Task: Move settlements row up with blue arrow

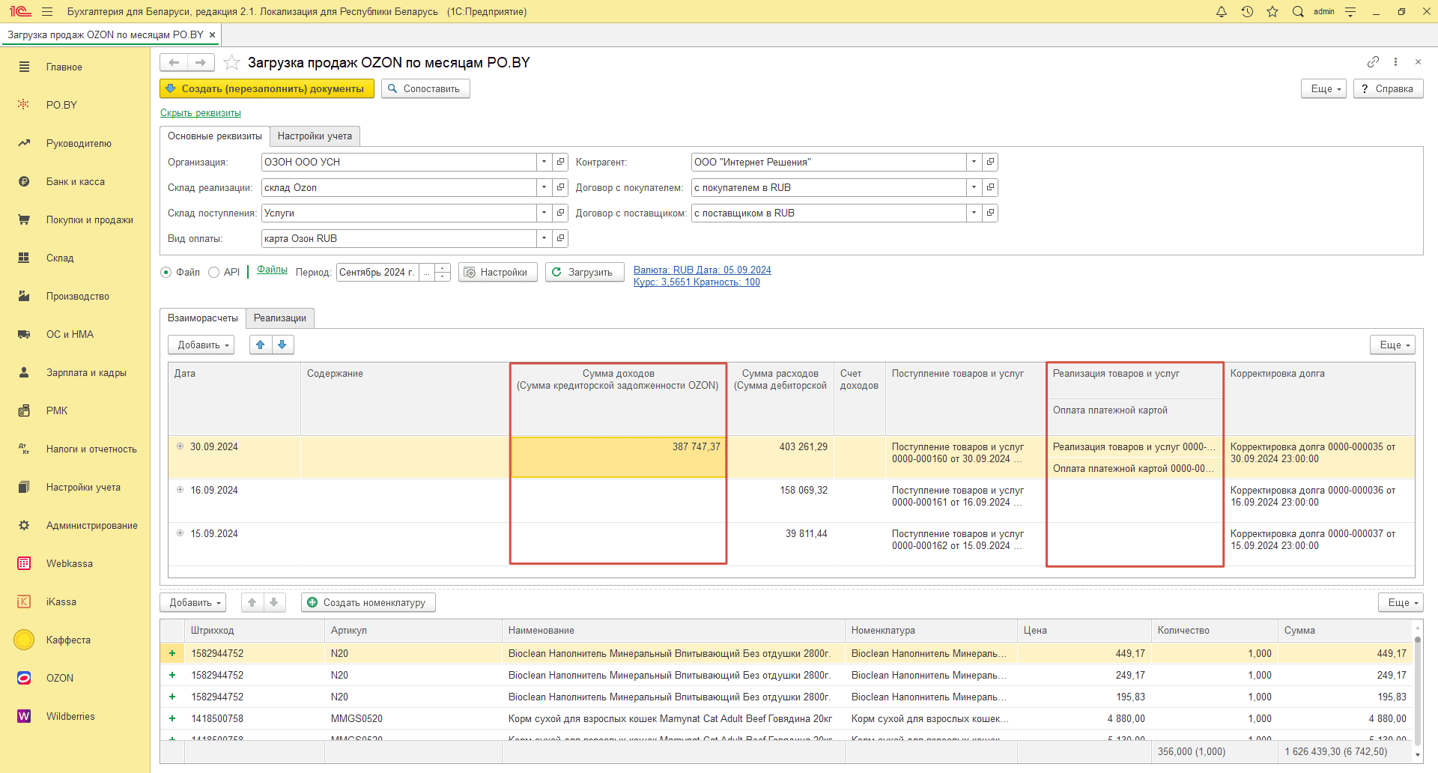Action: pos(261,345)
